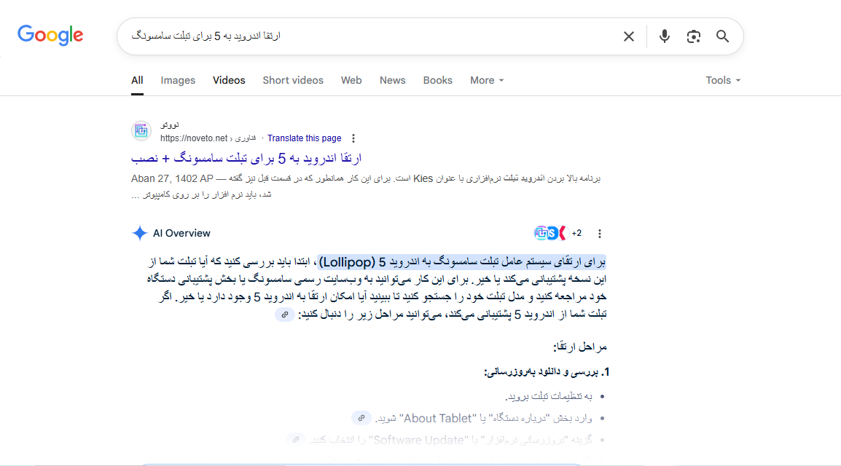Select the All results tab

137,80
